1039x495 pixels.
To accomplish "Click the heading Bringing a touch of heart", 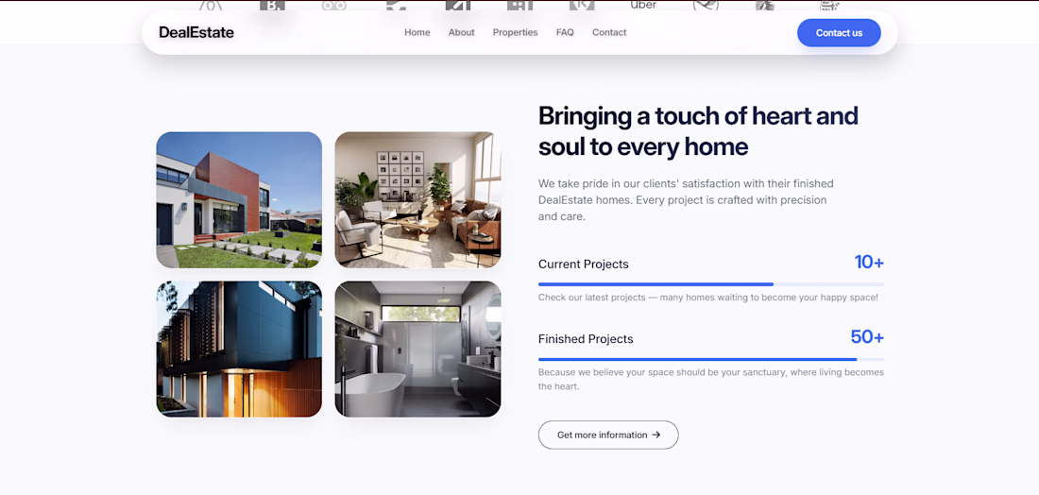I will point(698,130).
